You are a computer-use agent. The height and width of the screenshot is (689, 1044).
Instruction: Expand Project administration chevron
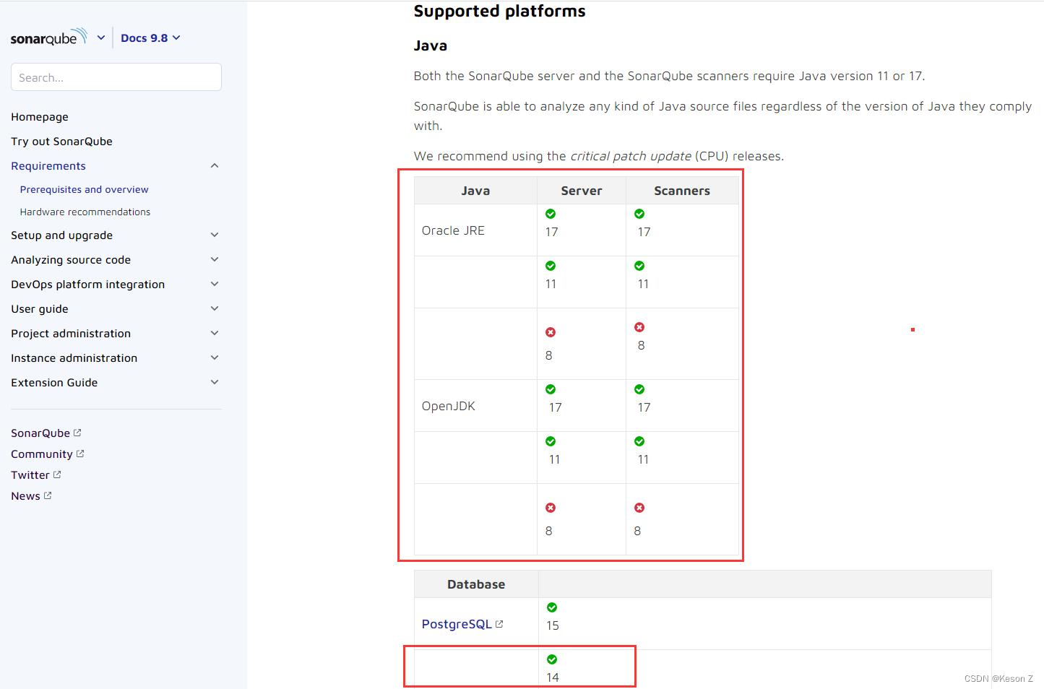point(215,333)
